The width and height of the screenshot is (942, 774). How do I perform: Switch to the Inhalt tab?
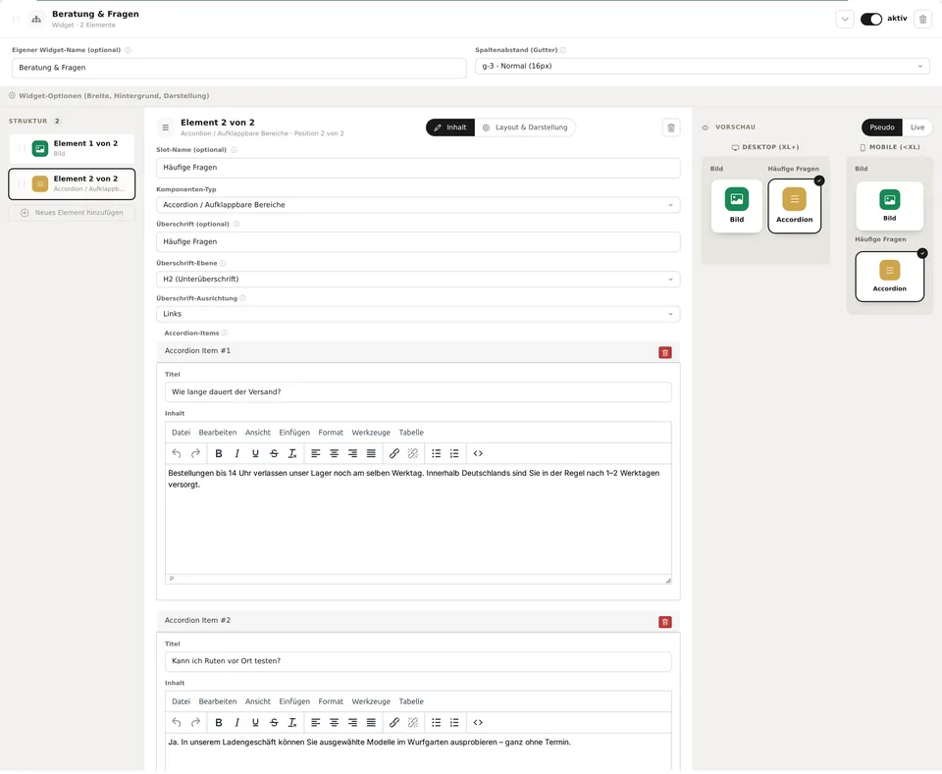450,128
